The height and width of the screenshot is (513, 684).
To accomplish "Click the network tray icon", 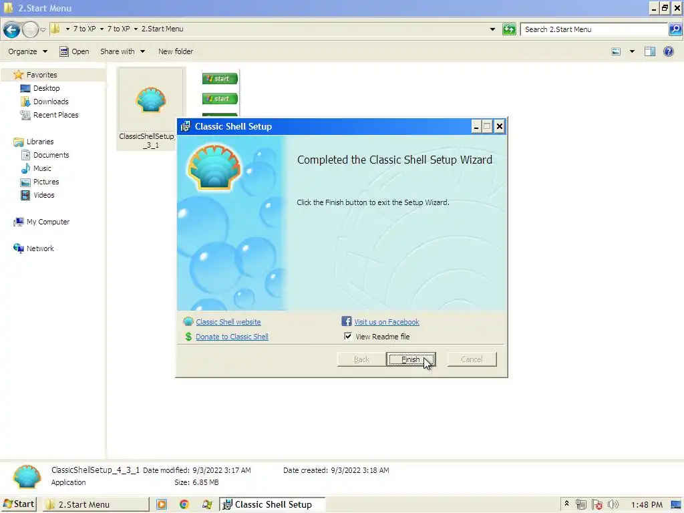I will (580, 505).
